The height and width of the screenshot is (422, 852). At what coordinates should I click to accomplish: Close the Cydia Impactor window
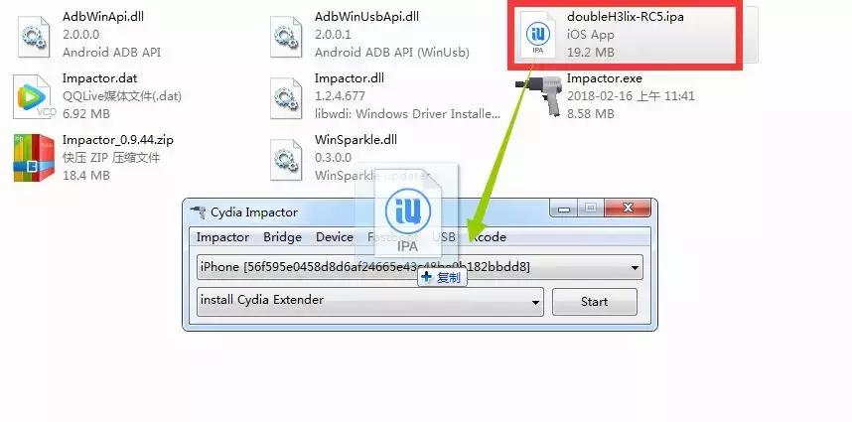tap(628, 208)
